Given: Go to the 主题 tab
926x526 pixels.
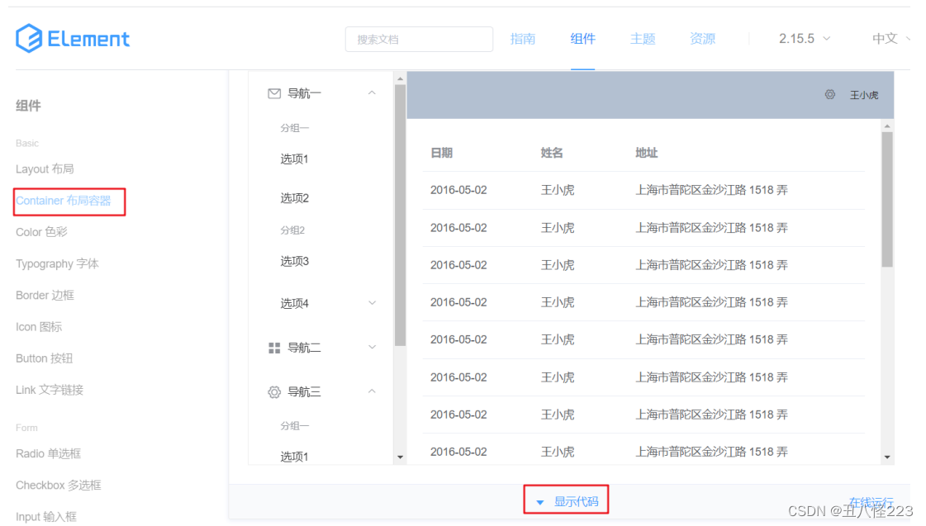Looking at the screenshot, I should [643, 39].
